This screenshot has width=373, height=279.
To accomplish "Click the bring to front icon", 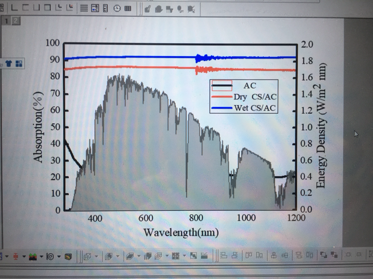I will tap(323, 255).
